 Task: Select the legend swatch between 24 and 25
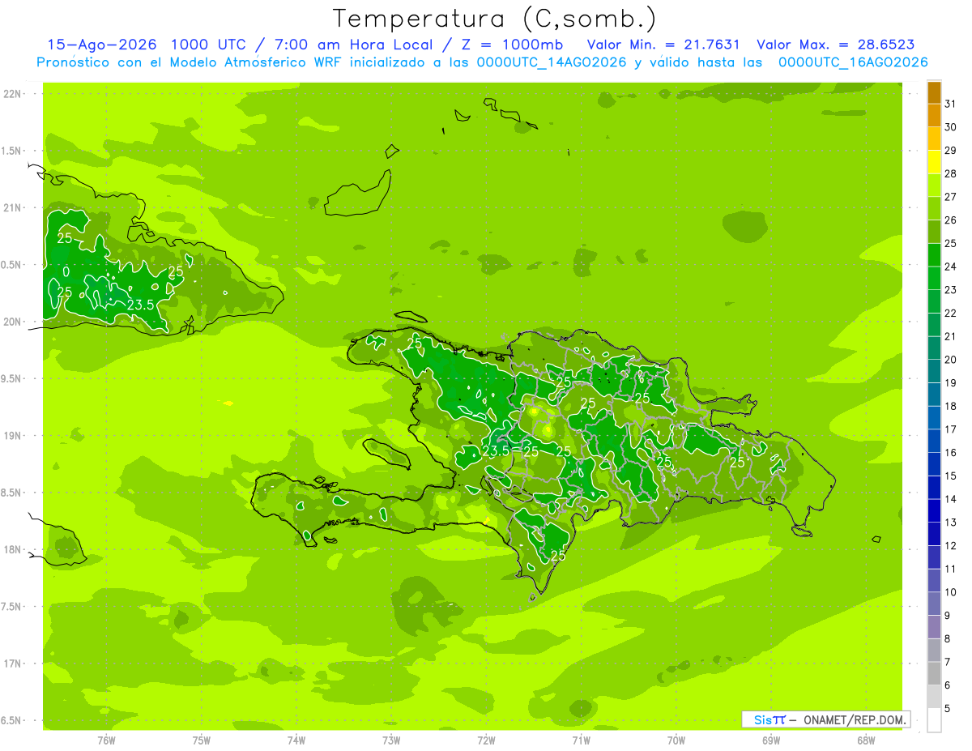point(935,255)
